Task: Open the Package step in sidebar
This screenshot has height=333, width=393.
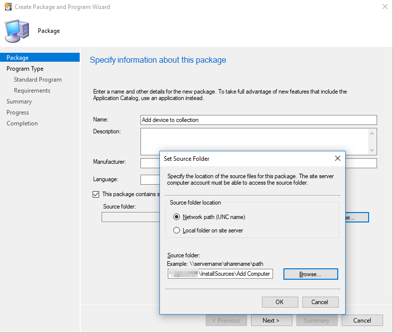Action: click(x=18, y=58)
